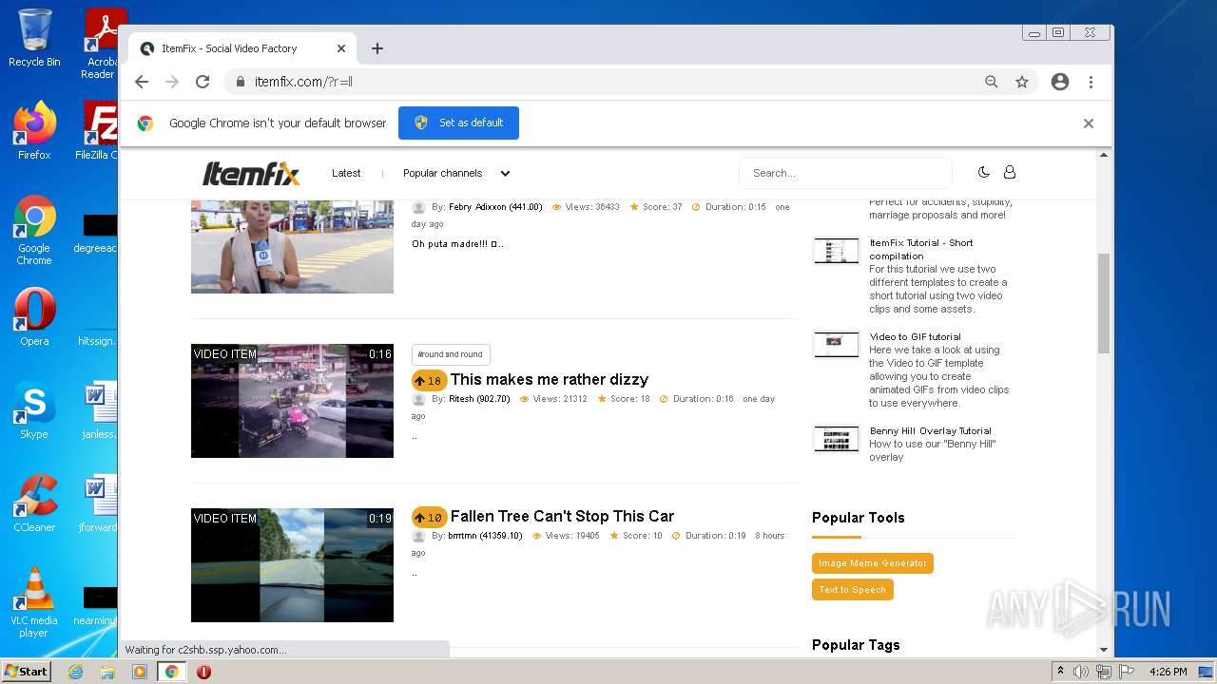The height and width of the screenshot is (684, 1217).
Task: Open the author Ritesh's profile
Action: 479,399
